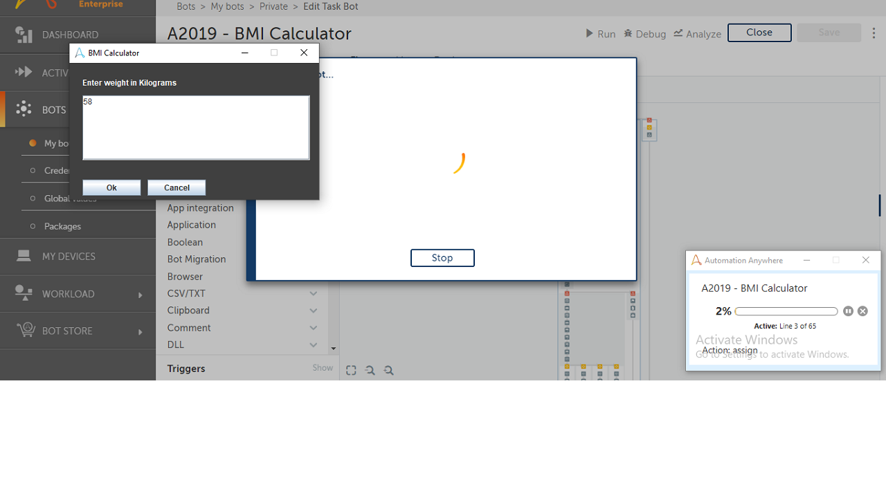Click the Run play icon
The height and width of the screenshot is (498, 886).
click(589, 33)
